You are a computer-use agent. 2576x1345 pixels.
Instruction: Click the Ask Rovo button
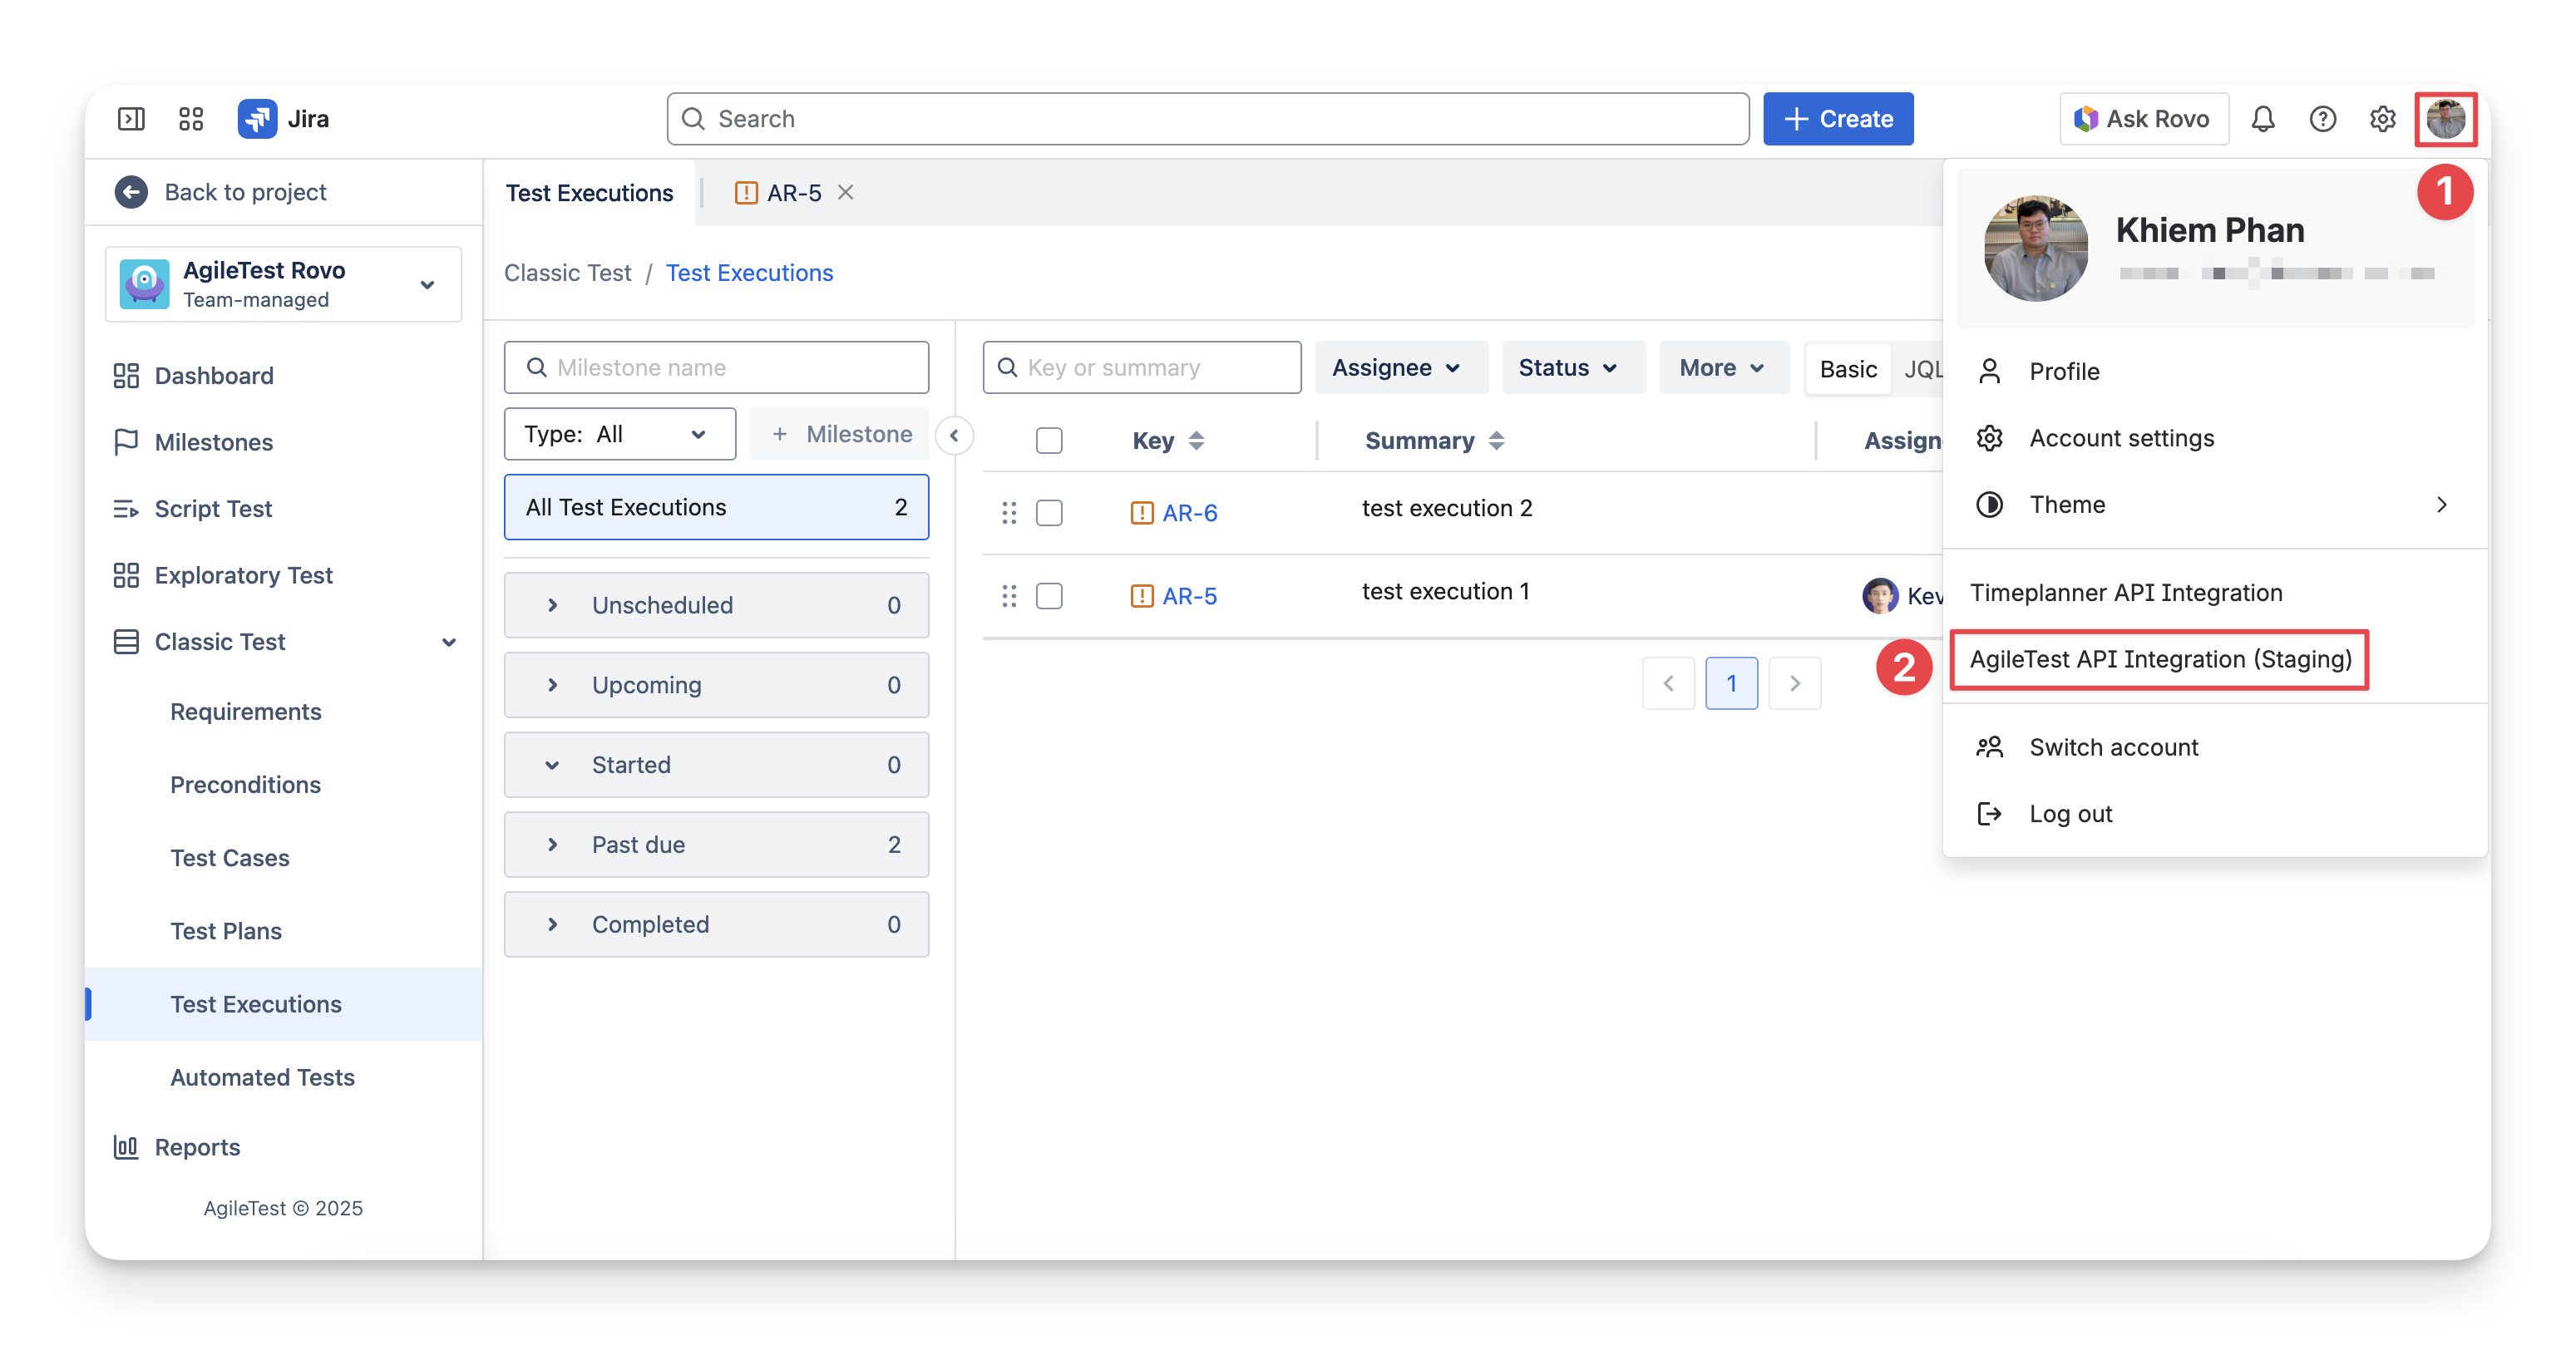pos(2143,119)
